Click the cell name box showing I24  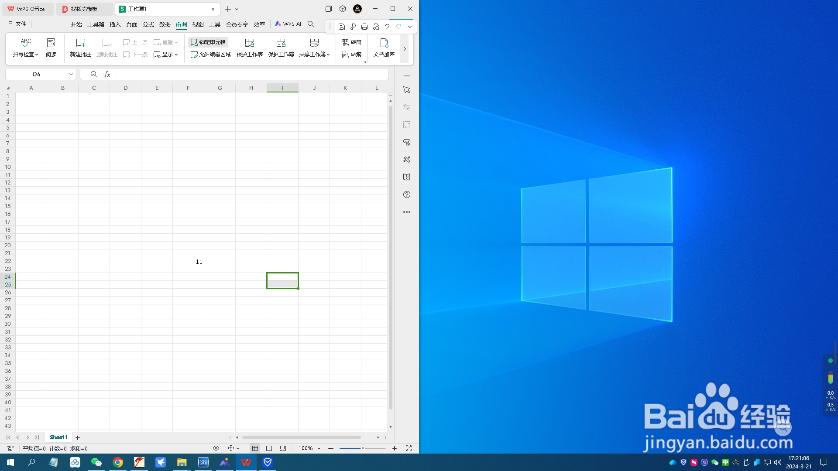[37, 75]
